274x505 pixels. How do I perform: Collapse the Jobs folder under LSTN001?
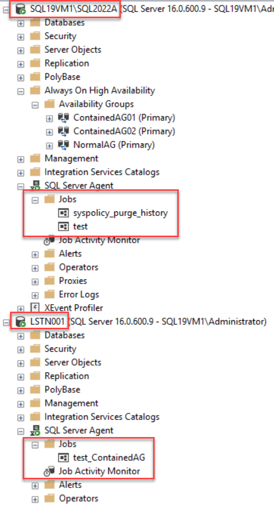[x=35, y=445]
